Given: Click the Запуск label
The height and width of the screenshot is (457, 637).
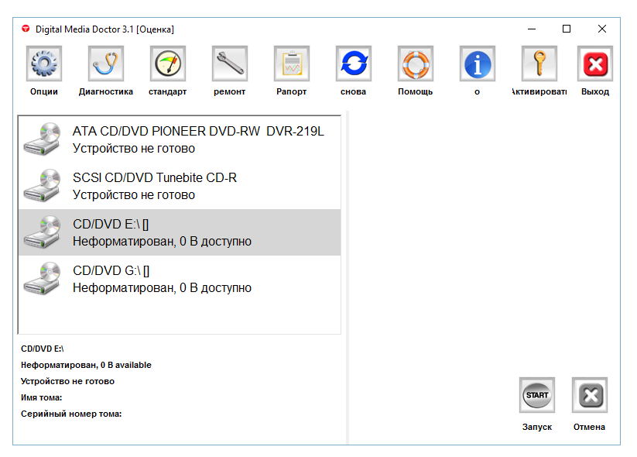Looking at the screenshot, I should pos(537,427).
